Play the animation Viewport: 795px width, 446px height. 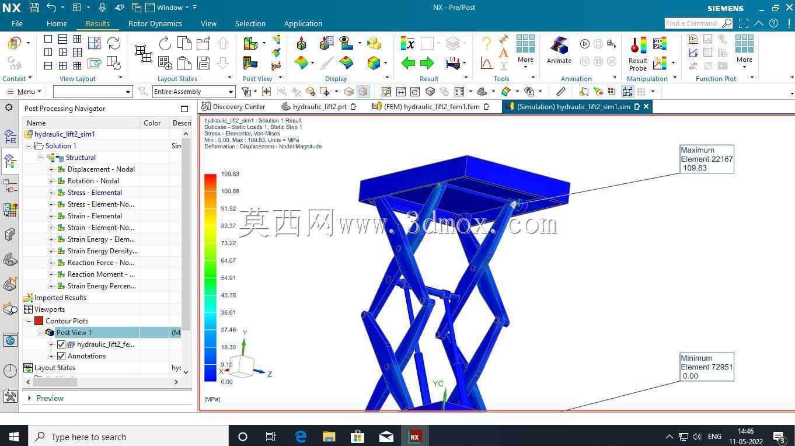click(x=585, y=44)
